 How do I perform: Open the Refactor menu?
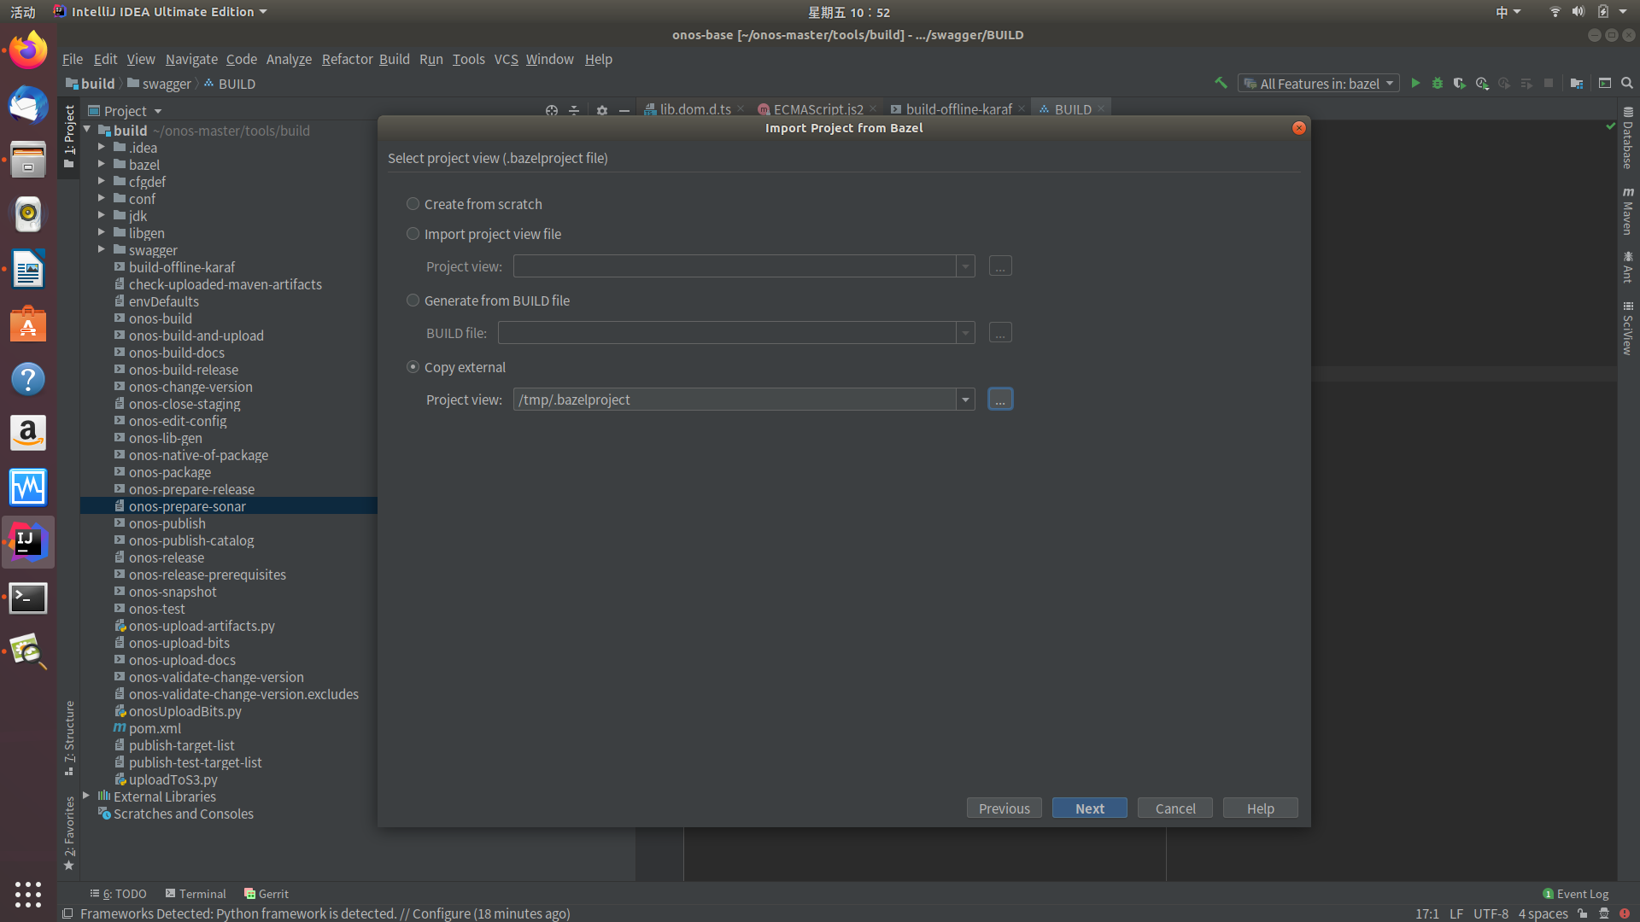pyautogui.click(x=347, y=59)
